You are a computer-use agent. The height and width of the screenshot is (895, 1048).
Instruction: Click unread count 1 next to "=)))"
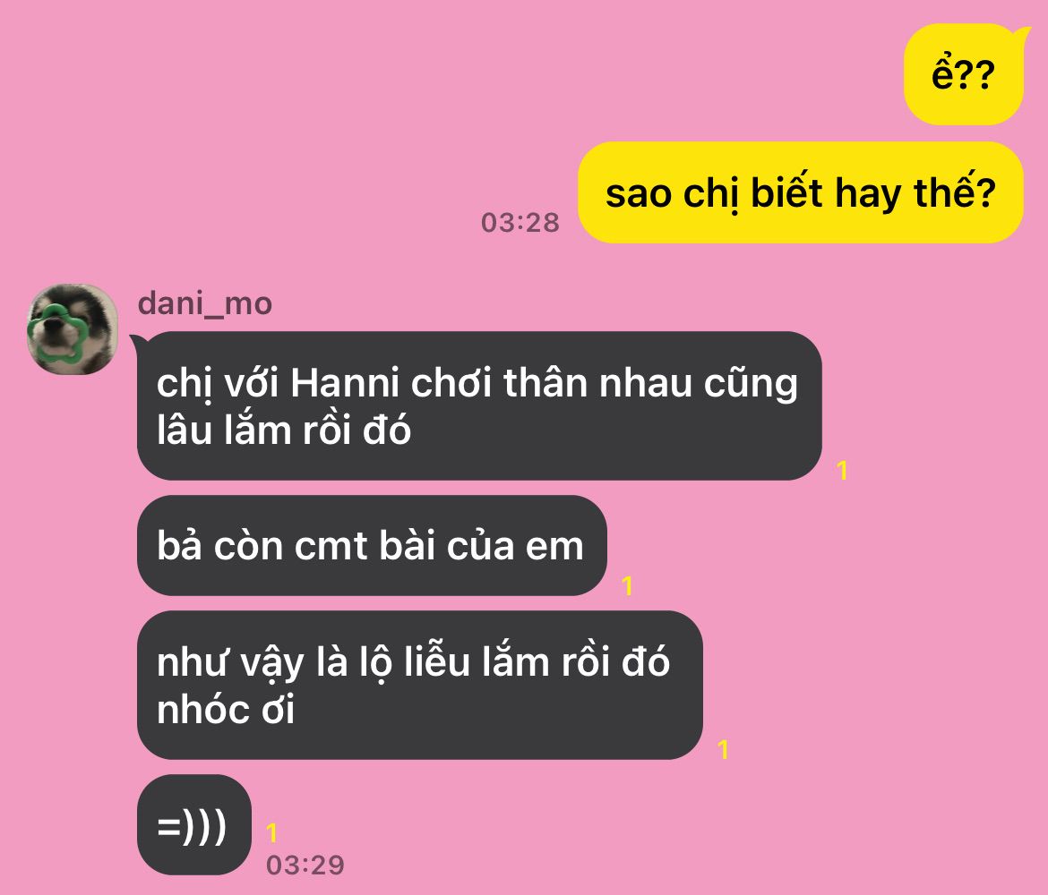271,833
